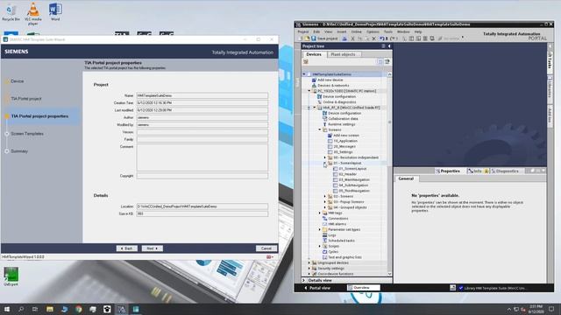561x315 pixels.
Task: Click Save project icon in TIA Portal toolbar
Action: click(x=314, y=38)
